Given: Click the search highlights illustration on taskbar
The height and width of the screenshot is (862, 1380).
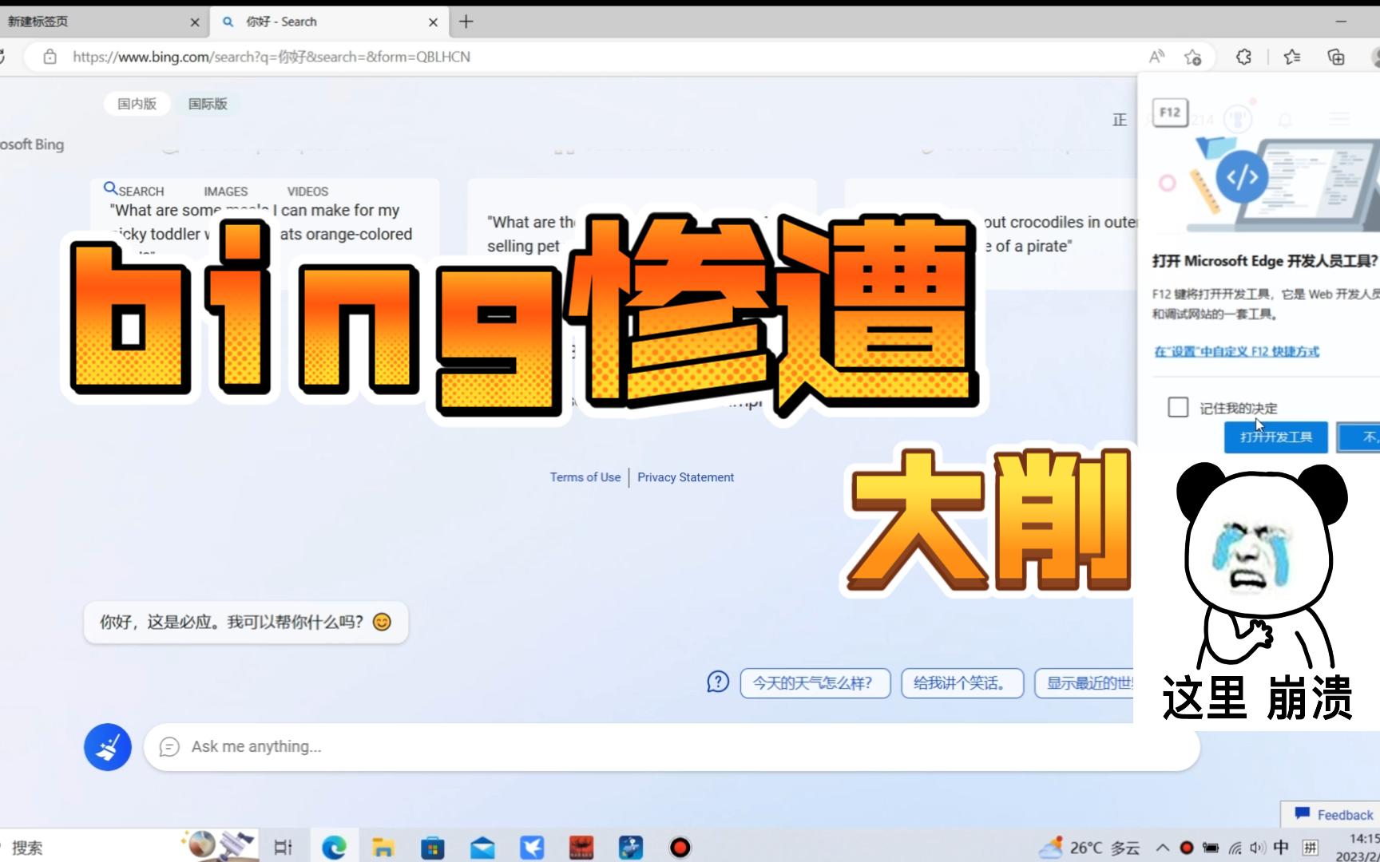Looking at the screenshot, I should [218, 845].
